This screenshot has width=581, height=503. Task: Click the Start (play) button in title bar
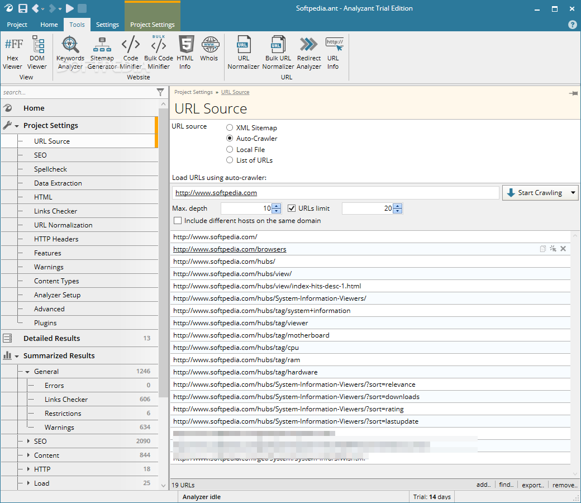tap(69, 8)
